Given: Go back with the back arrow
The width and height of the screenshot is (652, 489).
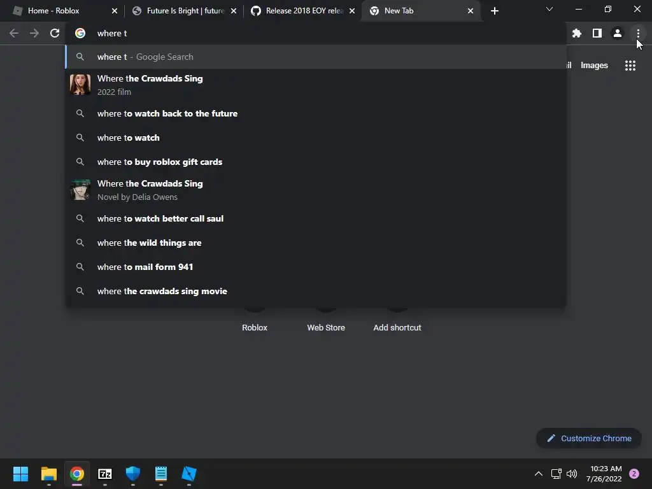Looking at the screenshot, I should [x=14, y=33].
